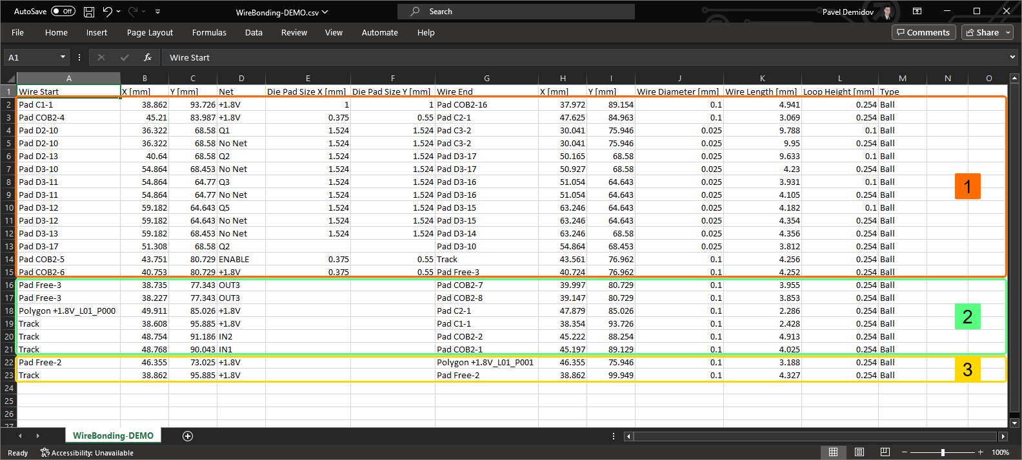Click the Search box in title bar
Viewport: 1022px width, 460px height.
(x=516, y=12)
